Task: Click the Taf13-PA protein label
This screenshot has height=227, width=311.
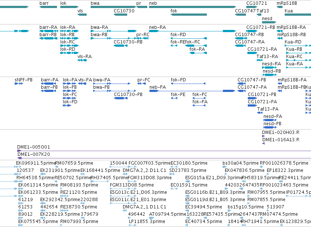Action: pos(268,109)
